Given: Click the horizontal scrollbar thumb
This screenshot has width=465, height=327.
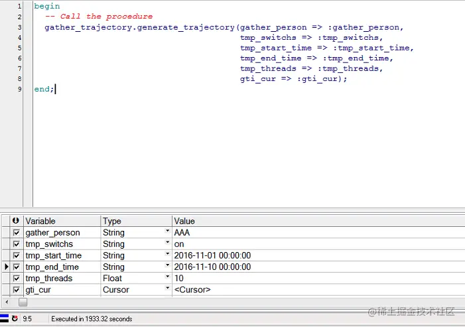Looking at the screenshot, I should tap(23, 302).
